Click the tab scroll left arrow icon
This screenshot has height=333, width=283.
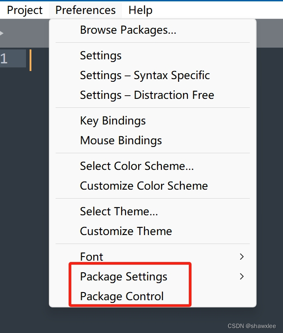pos(1,33)
